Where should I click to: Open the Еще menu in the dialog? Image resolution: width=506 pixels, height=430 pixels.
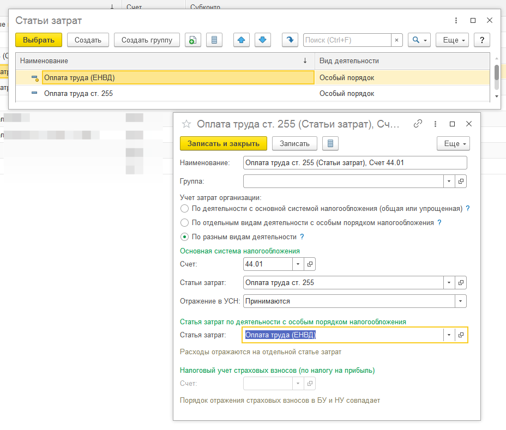point(453,143)
